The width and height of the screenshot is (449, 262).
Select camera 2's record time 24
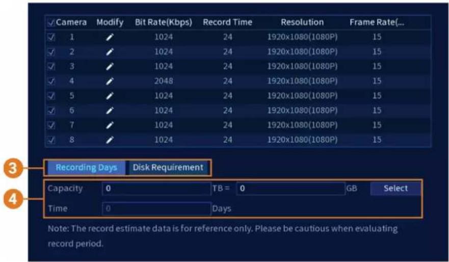[x=228, y=52]
